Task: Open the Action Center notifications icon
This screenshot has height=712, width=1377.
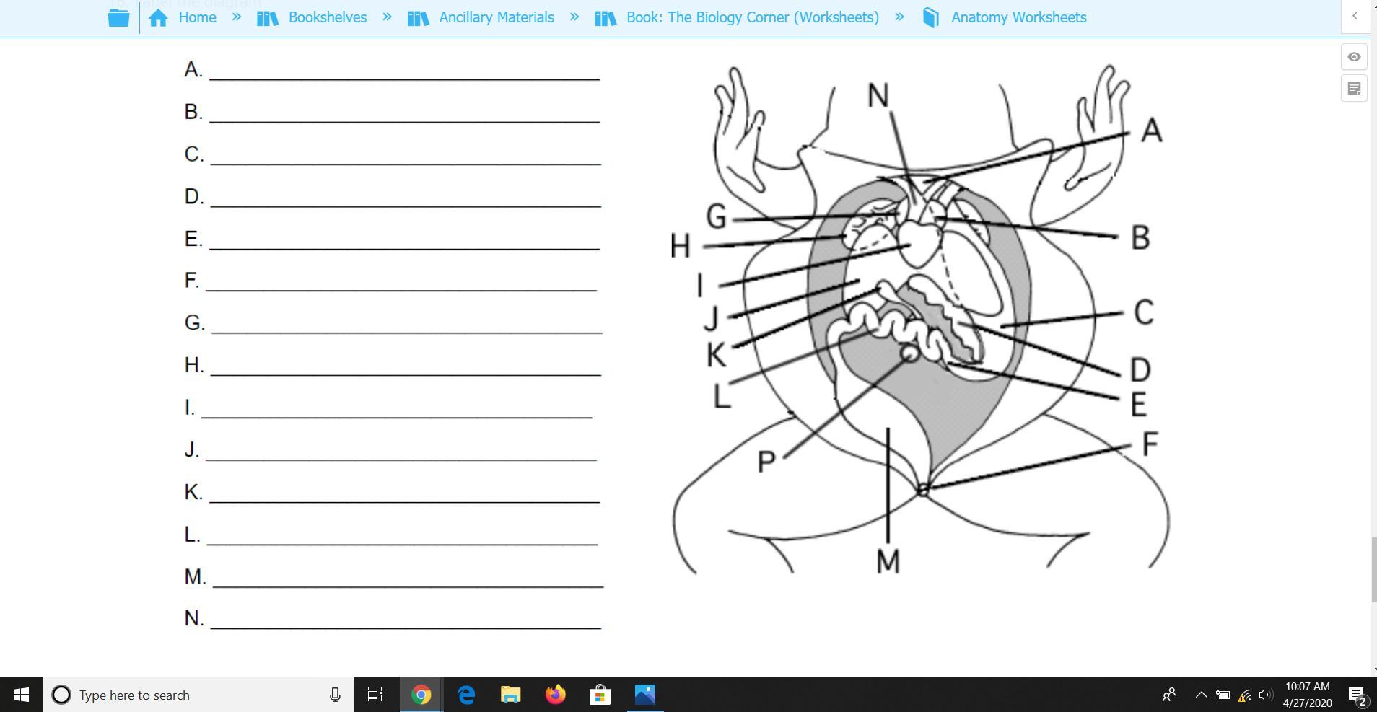Action: pos(1358,695)
